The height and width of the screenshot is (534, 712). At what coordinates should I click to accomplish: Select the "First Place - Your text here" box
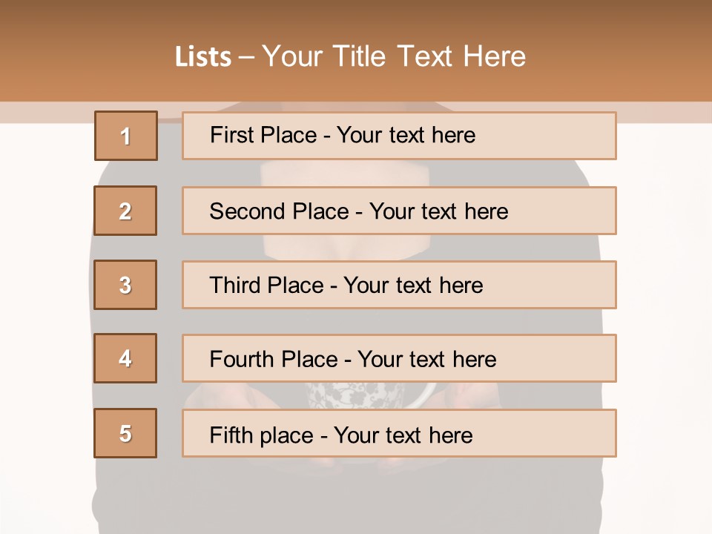click(399, 136)
